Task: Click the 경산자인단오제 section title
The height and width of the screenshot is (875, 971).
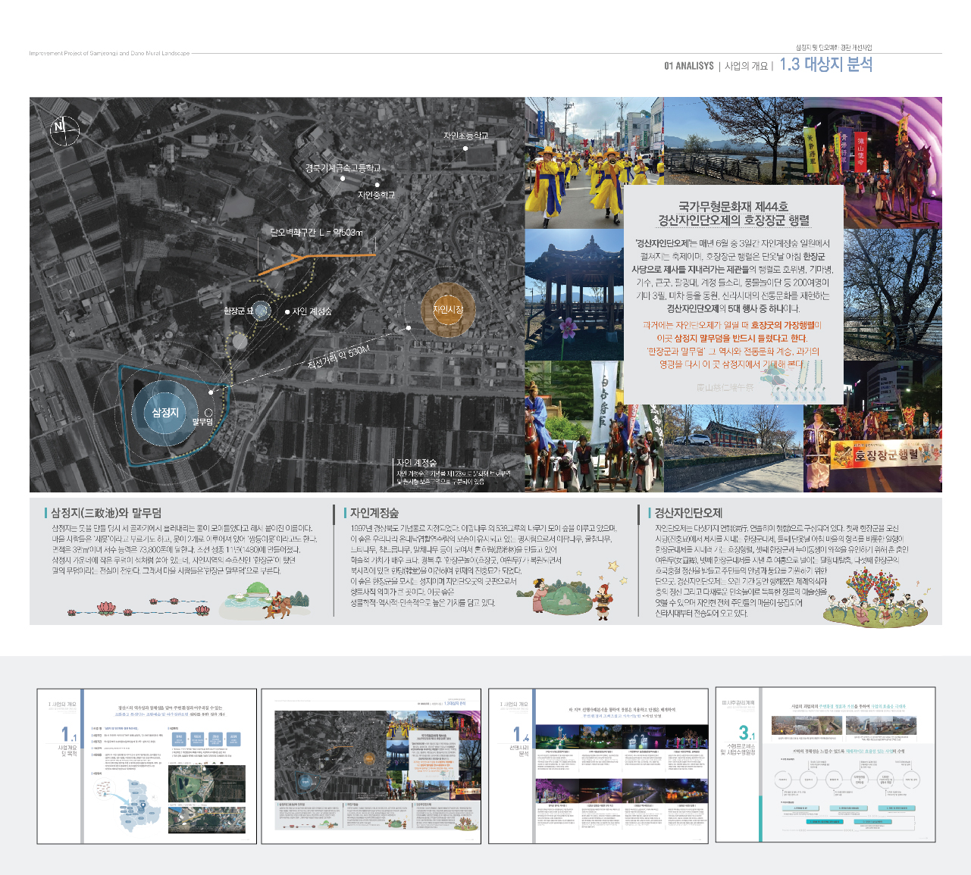Action: [688, 513]
